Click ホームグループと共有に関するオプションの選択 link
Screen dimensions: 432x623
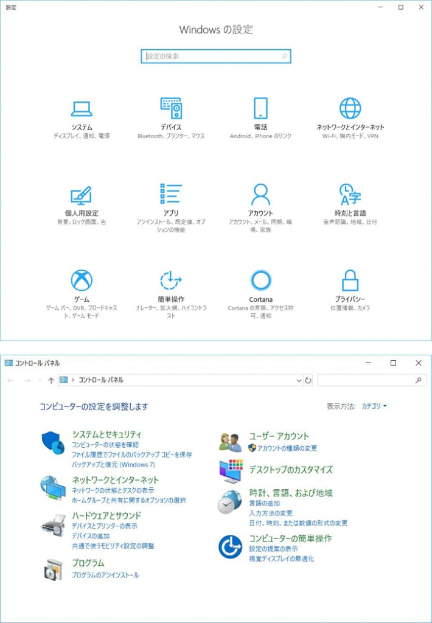tap(129, 500)
